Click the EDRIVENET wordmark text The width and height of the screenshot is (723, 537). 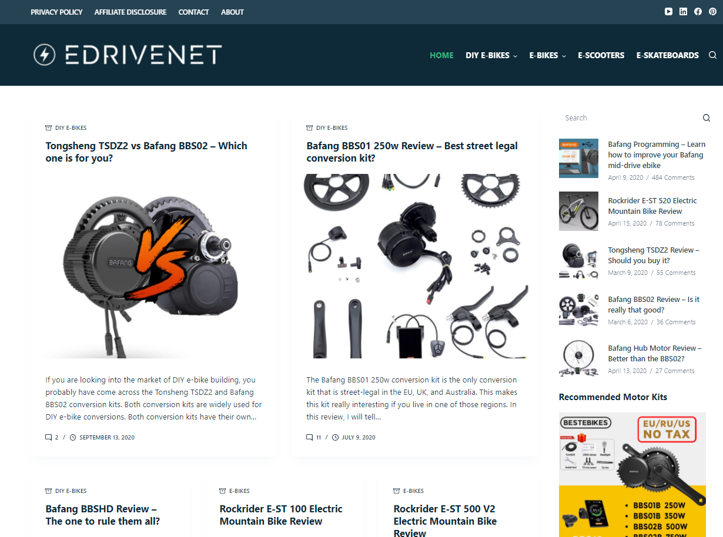tap(143, 55)
